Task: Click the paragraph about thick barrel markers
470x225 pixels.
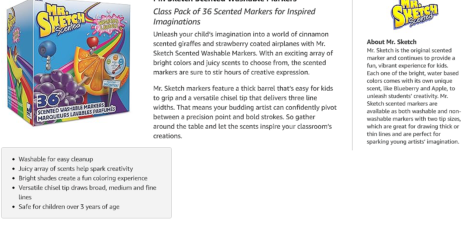Action: point(245,112)
